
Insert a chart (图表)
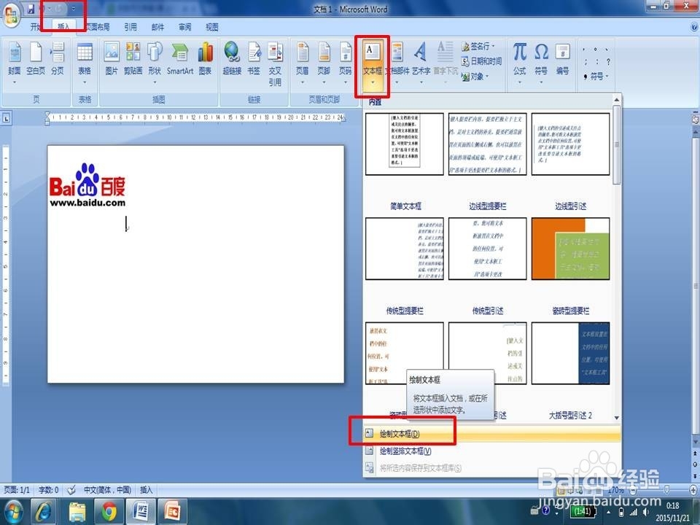tap(205, 58)
